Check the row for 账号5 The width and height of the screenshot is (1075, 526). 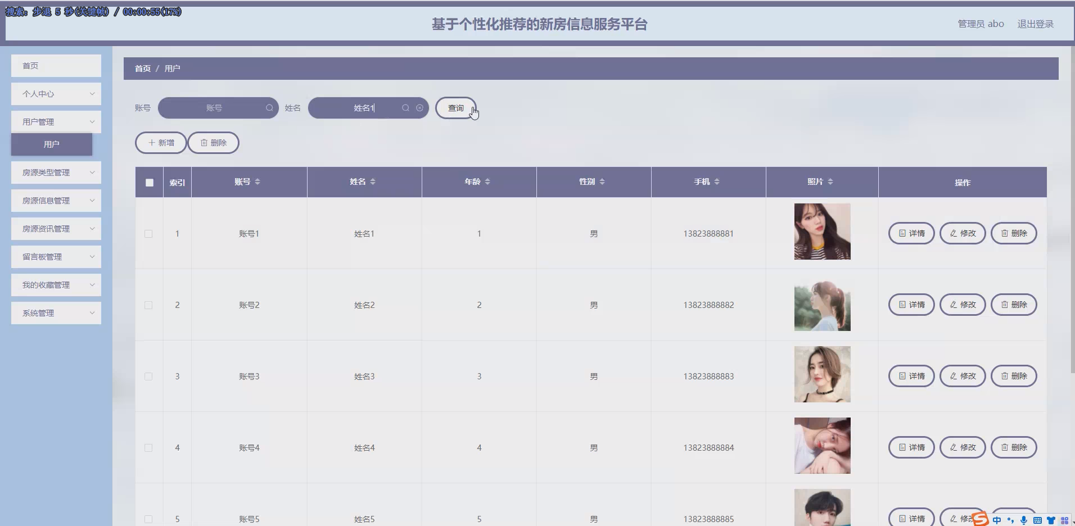pos(148,519)
